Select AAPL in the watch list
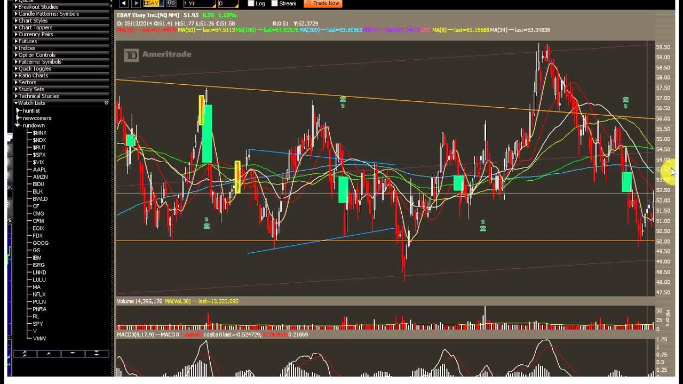Image resolution: width=683 pixels, height=384 pixels. pyautogui.click(x=39, y=170)
